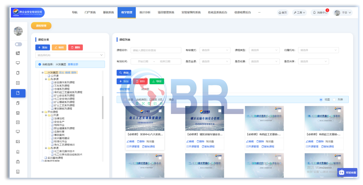Open the 请选择机构 dropdown in 课程分类
The image size is (363, 185).
point(70,55)
